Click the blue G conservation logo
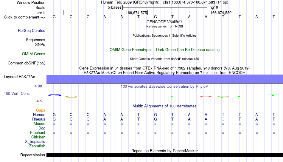Screen dimensions: 283x162 click(x=55, y=95)
